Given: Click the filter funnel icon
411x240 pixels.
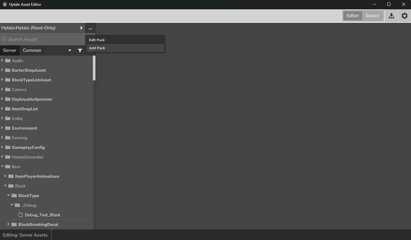Looking at the screenshot, I should tap(80, 50).
